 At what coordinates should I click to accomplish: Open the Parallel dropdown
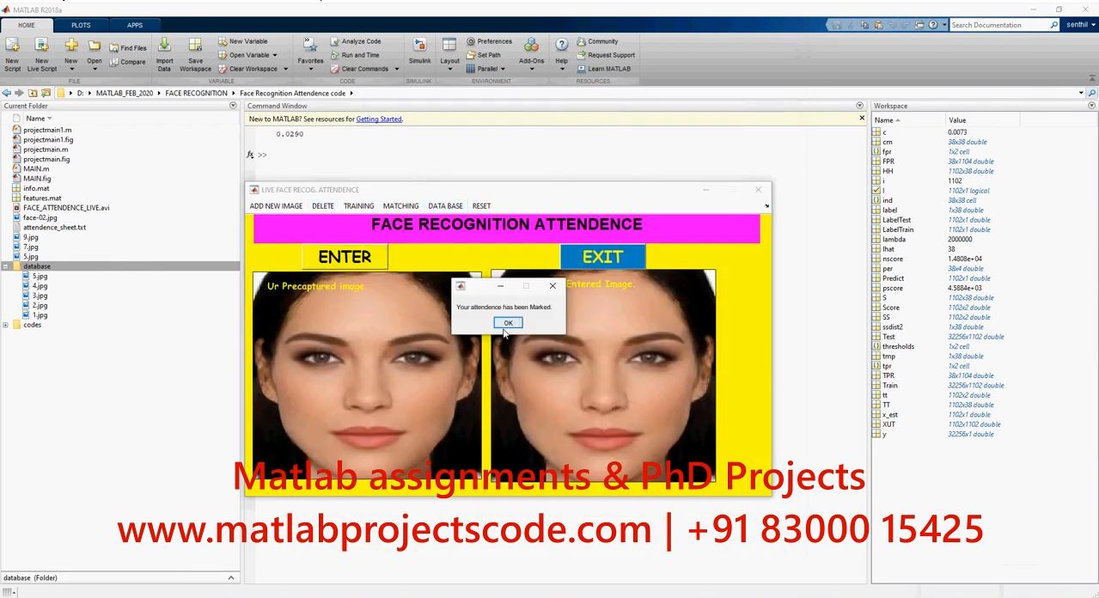click(486, 69)
